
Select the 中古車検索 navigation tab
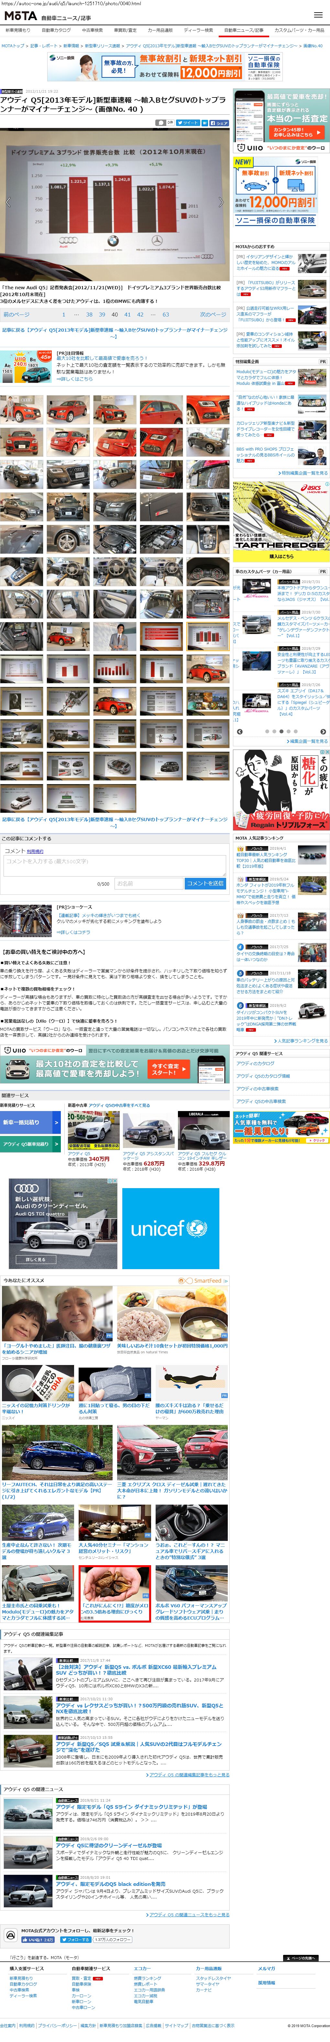click(x=93, y=30)
